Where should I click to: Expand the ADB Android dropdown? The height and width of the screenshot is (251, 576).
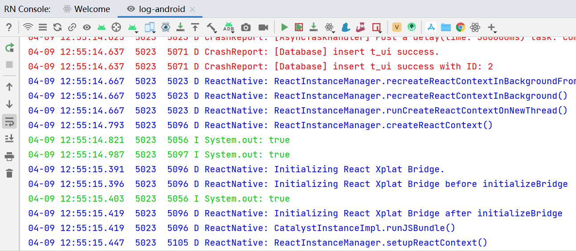(x=229, y=28)
